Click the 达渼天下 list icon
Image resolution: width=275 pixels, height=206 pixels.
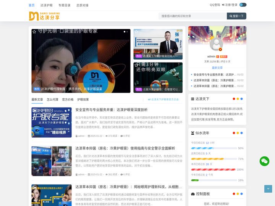click(x=192, y=99)
